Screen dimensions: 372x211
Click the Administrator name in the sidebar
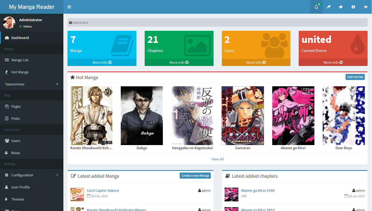point(31,20)
